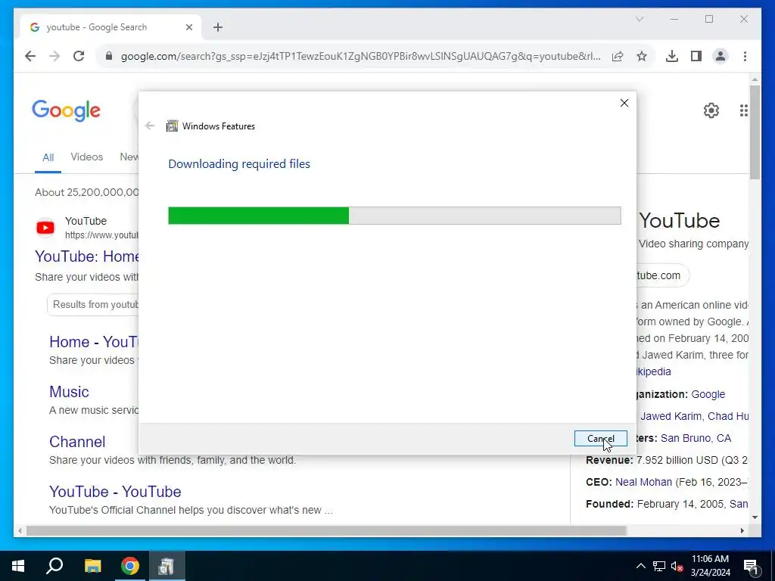Click muted volume tray icon
This screenshot has width=775, height=581.
677,566
